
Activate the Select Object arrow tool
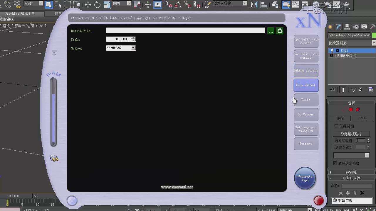point(49,4)
